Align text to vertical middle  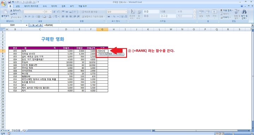coord(67,12)
